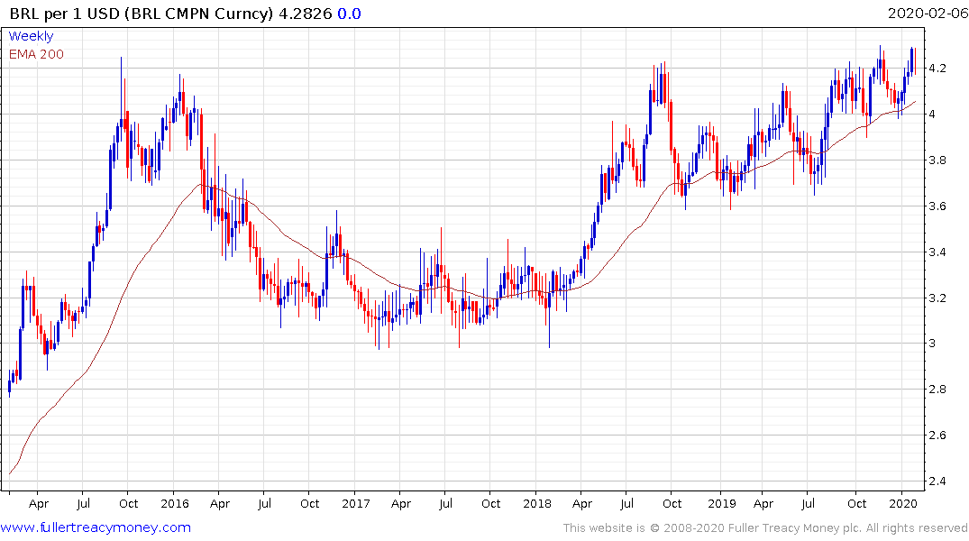The image size is (969, 541).
Task: Click the '2.8' y-axis price label
Action: (x=937, y=389)
